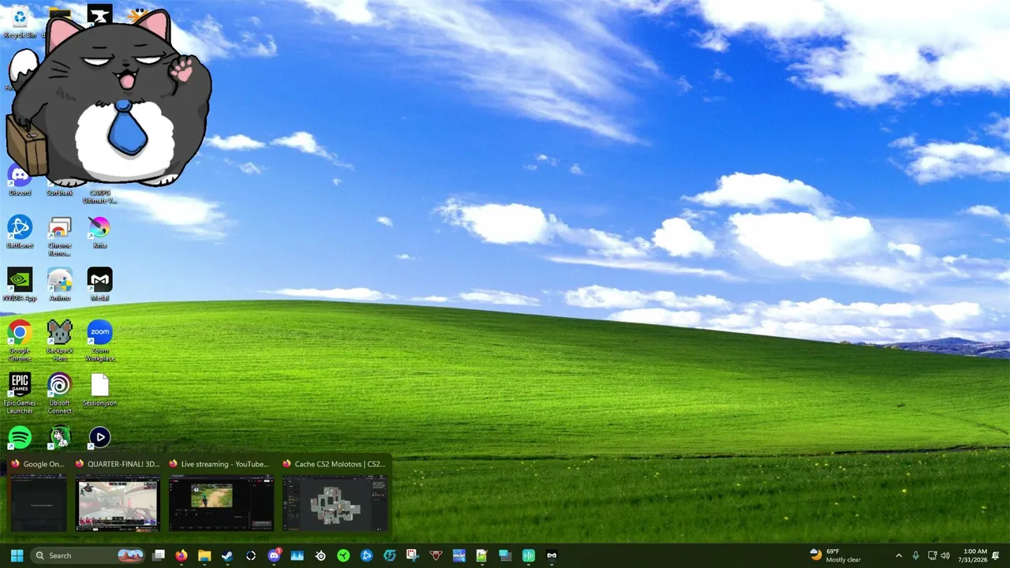Screen dimensions: 1010x568
Task: Switch to the Cache CS2 Molotovs preview
Action: (x=335, y=495)
